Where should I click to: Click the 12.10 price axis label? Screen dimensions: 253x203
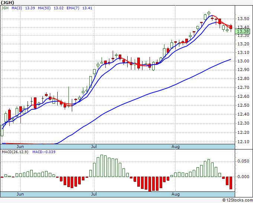243,142
